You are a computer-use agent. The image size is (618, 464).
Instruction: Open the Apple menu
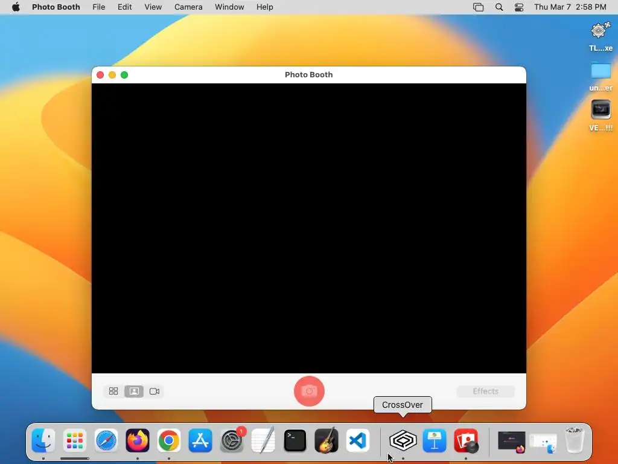16,7
